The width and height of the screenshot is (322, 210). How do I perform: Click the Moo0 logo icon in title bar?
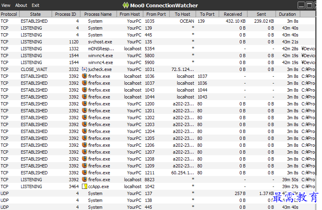pyautogui.click(x=126, y=5)
